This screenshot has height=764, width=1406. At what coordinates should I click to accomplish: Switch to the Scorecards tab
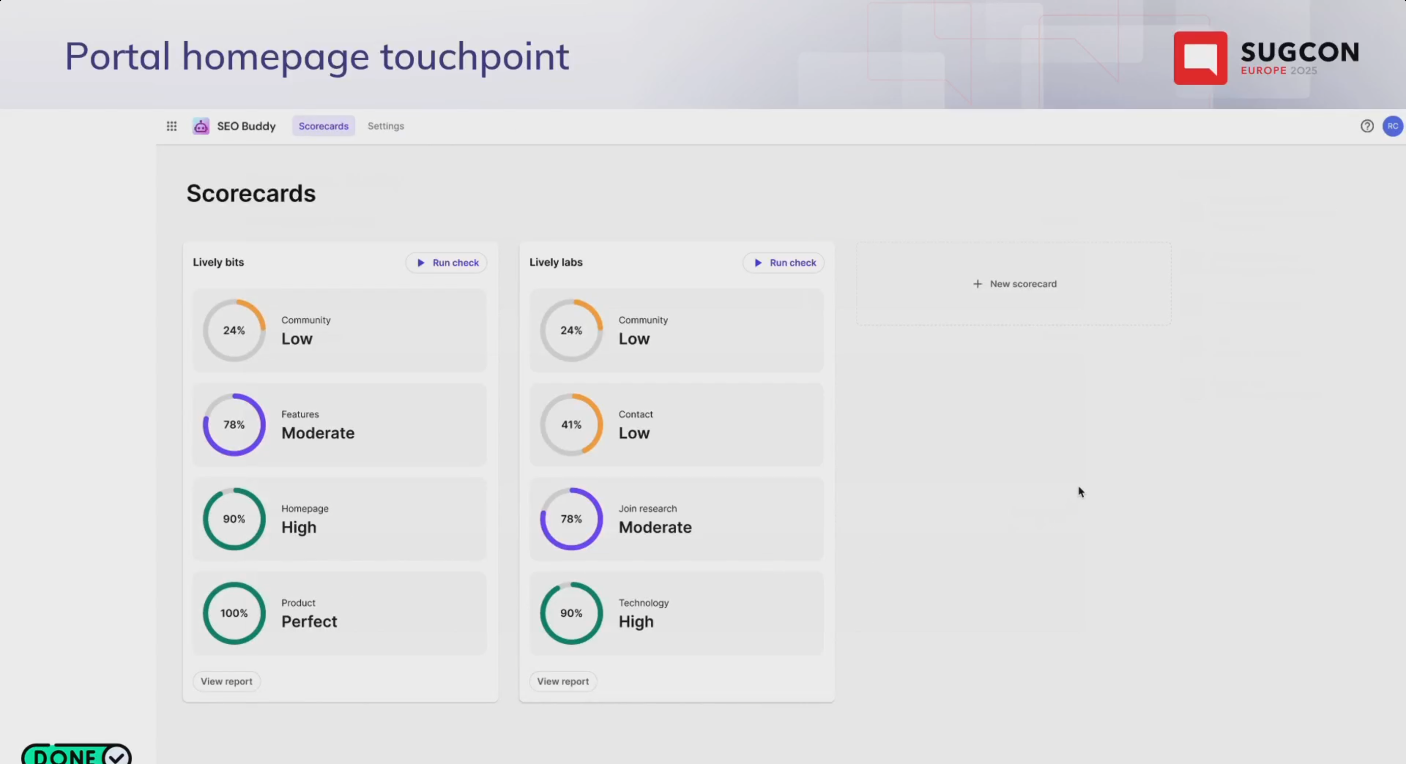[323, 126]
